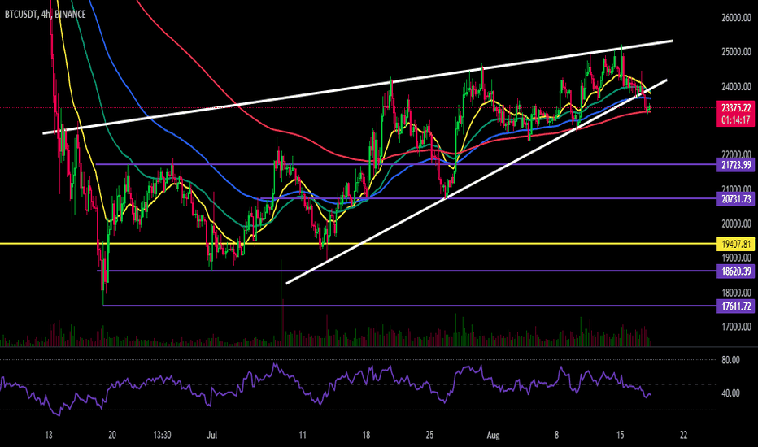This screenshot has height=447, width=758.
Task: Select the purple price label 17611.72
Action: point(736,306)
